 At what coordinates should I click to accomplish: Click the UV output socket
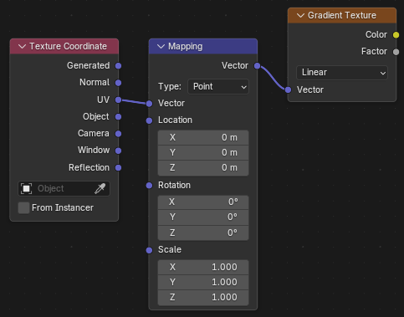(x=118, y=100)
